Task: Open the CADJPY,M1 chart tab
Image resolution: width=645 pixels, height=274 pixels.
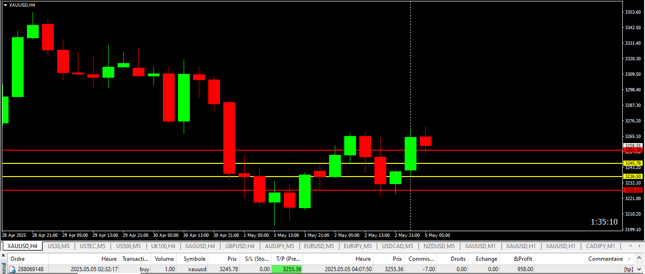Action: pos(600,246)
